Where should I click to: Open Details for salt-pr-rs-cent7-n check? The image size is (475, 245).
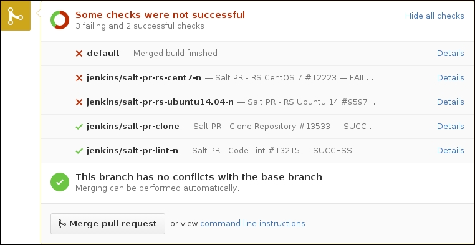(x=450, y=77)
